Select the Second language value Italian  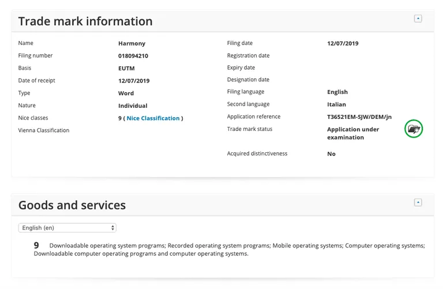click(336, 104)
